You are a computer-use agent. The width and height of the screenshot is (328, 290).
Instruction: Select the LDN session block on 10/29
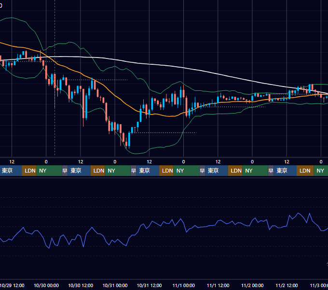click(x=29, y=171)
